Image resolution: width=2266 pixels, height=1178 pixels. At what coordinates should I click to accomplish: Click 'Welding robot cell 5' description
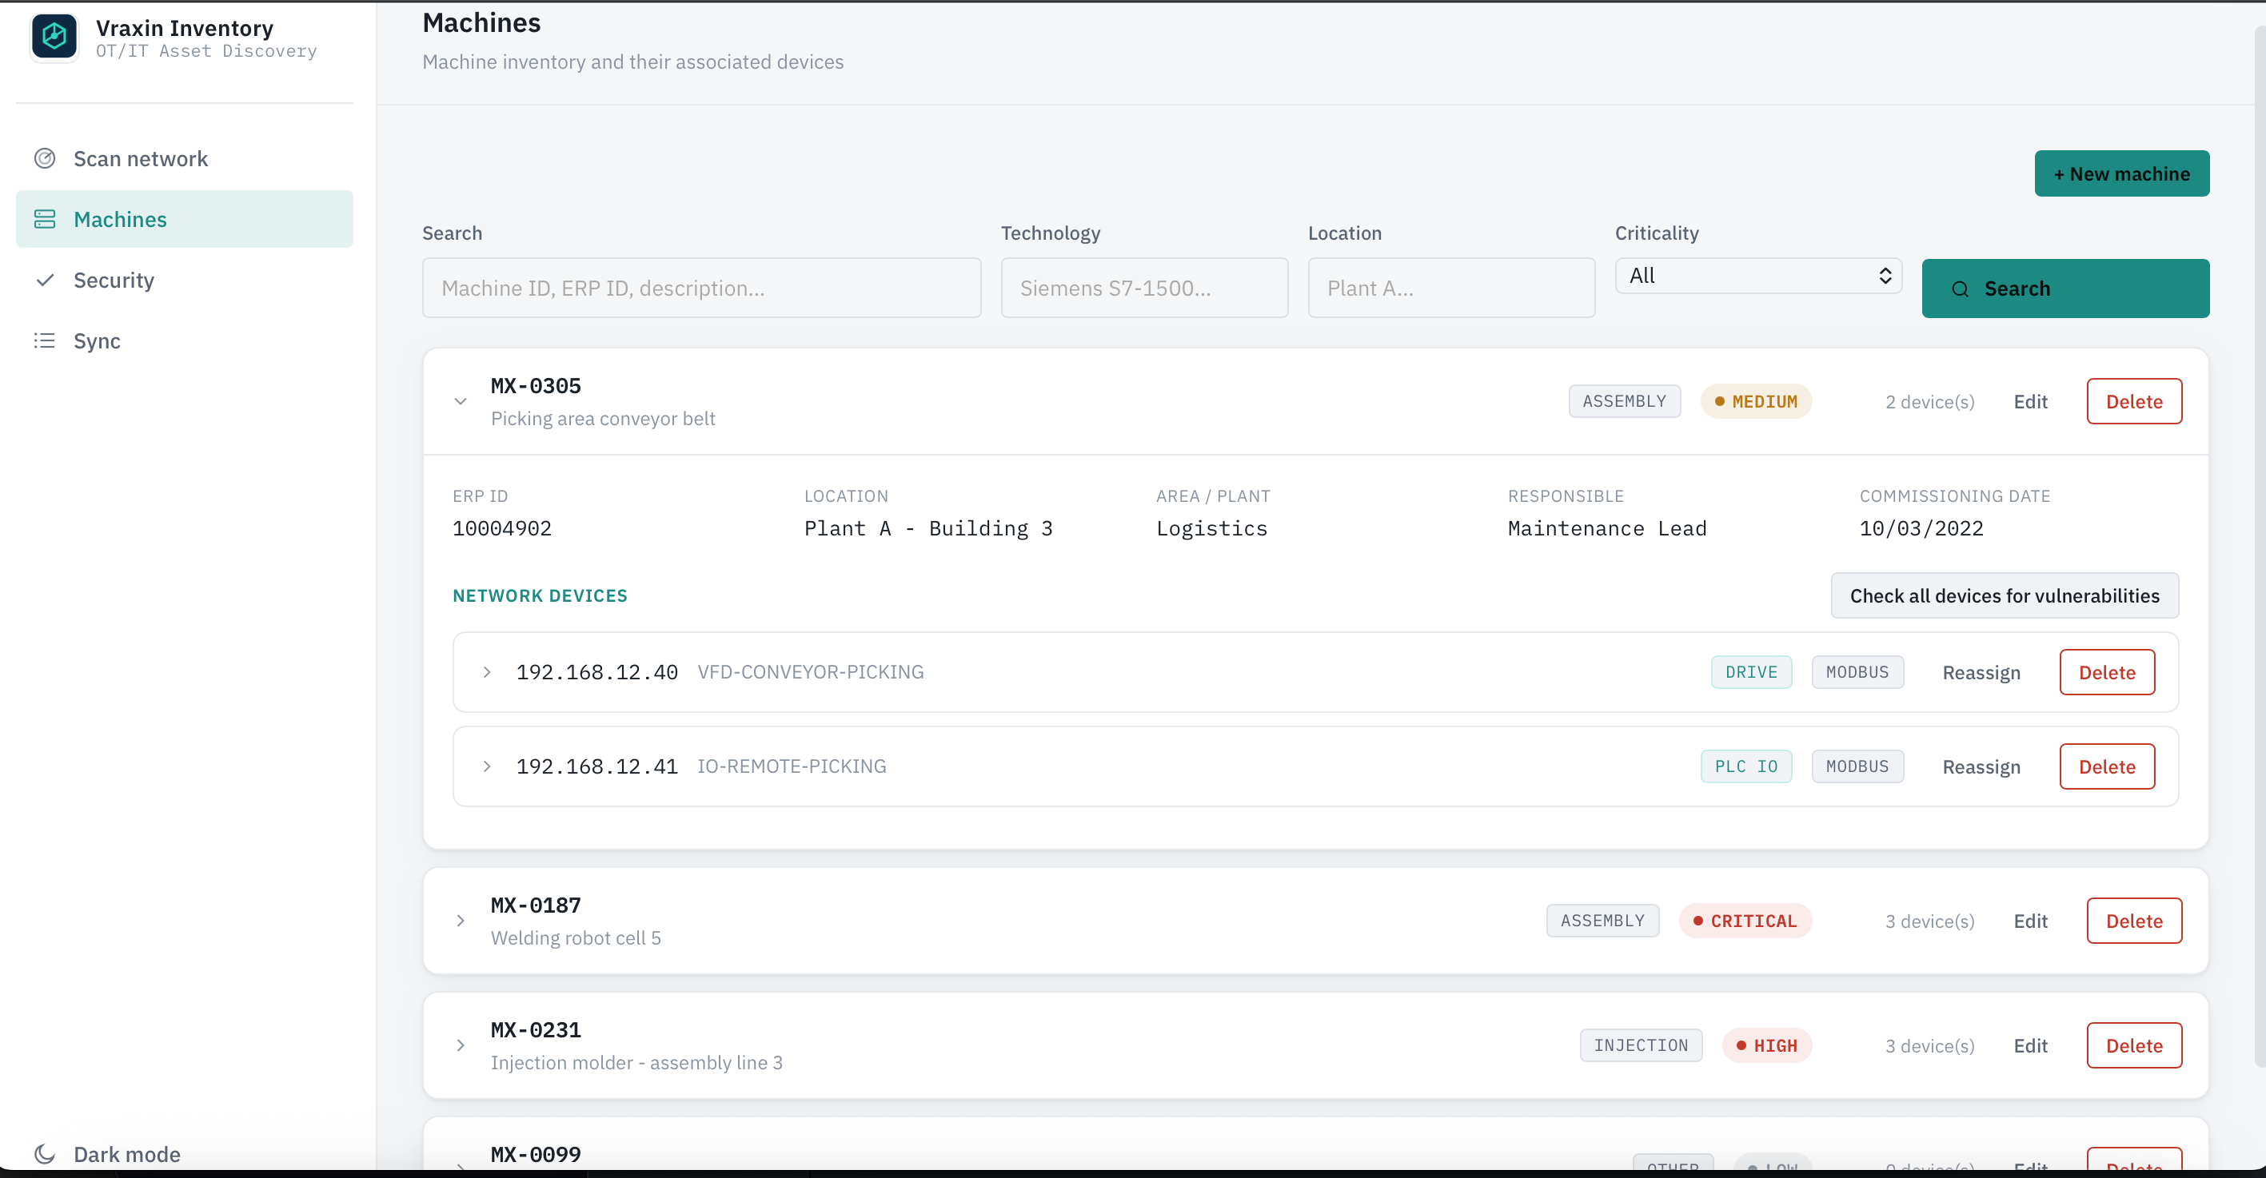tap(576, 937)
